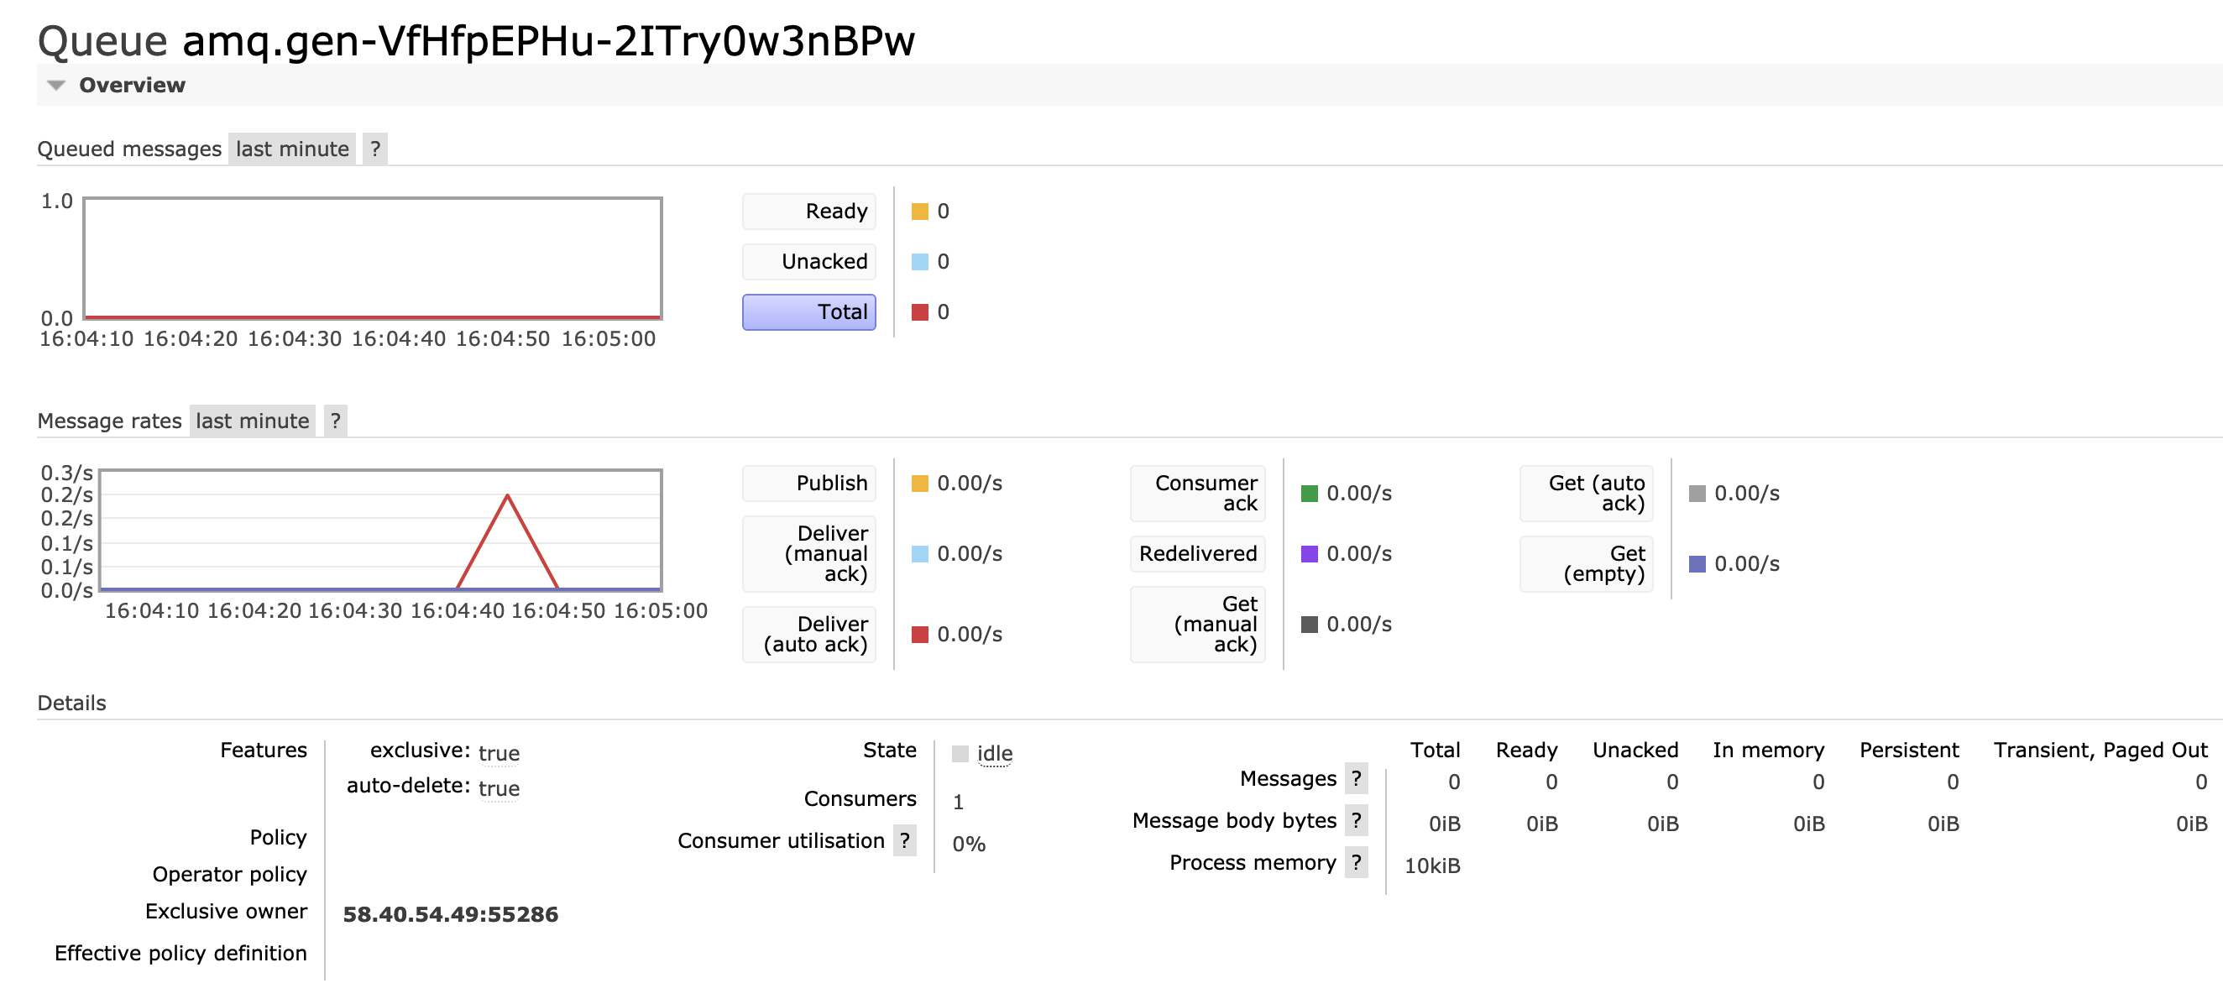Open Message body bytes help icon
The width and height of the screenshot is (2223, 999).
coord(1356,820)
